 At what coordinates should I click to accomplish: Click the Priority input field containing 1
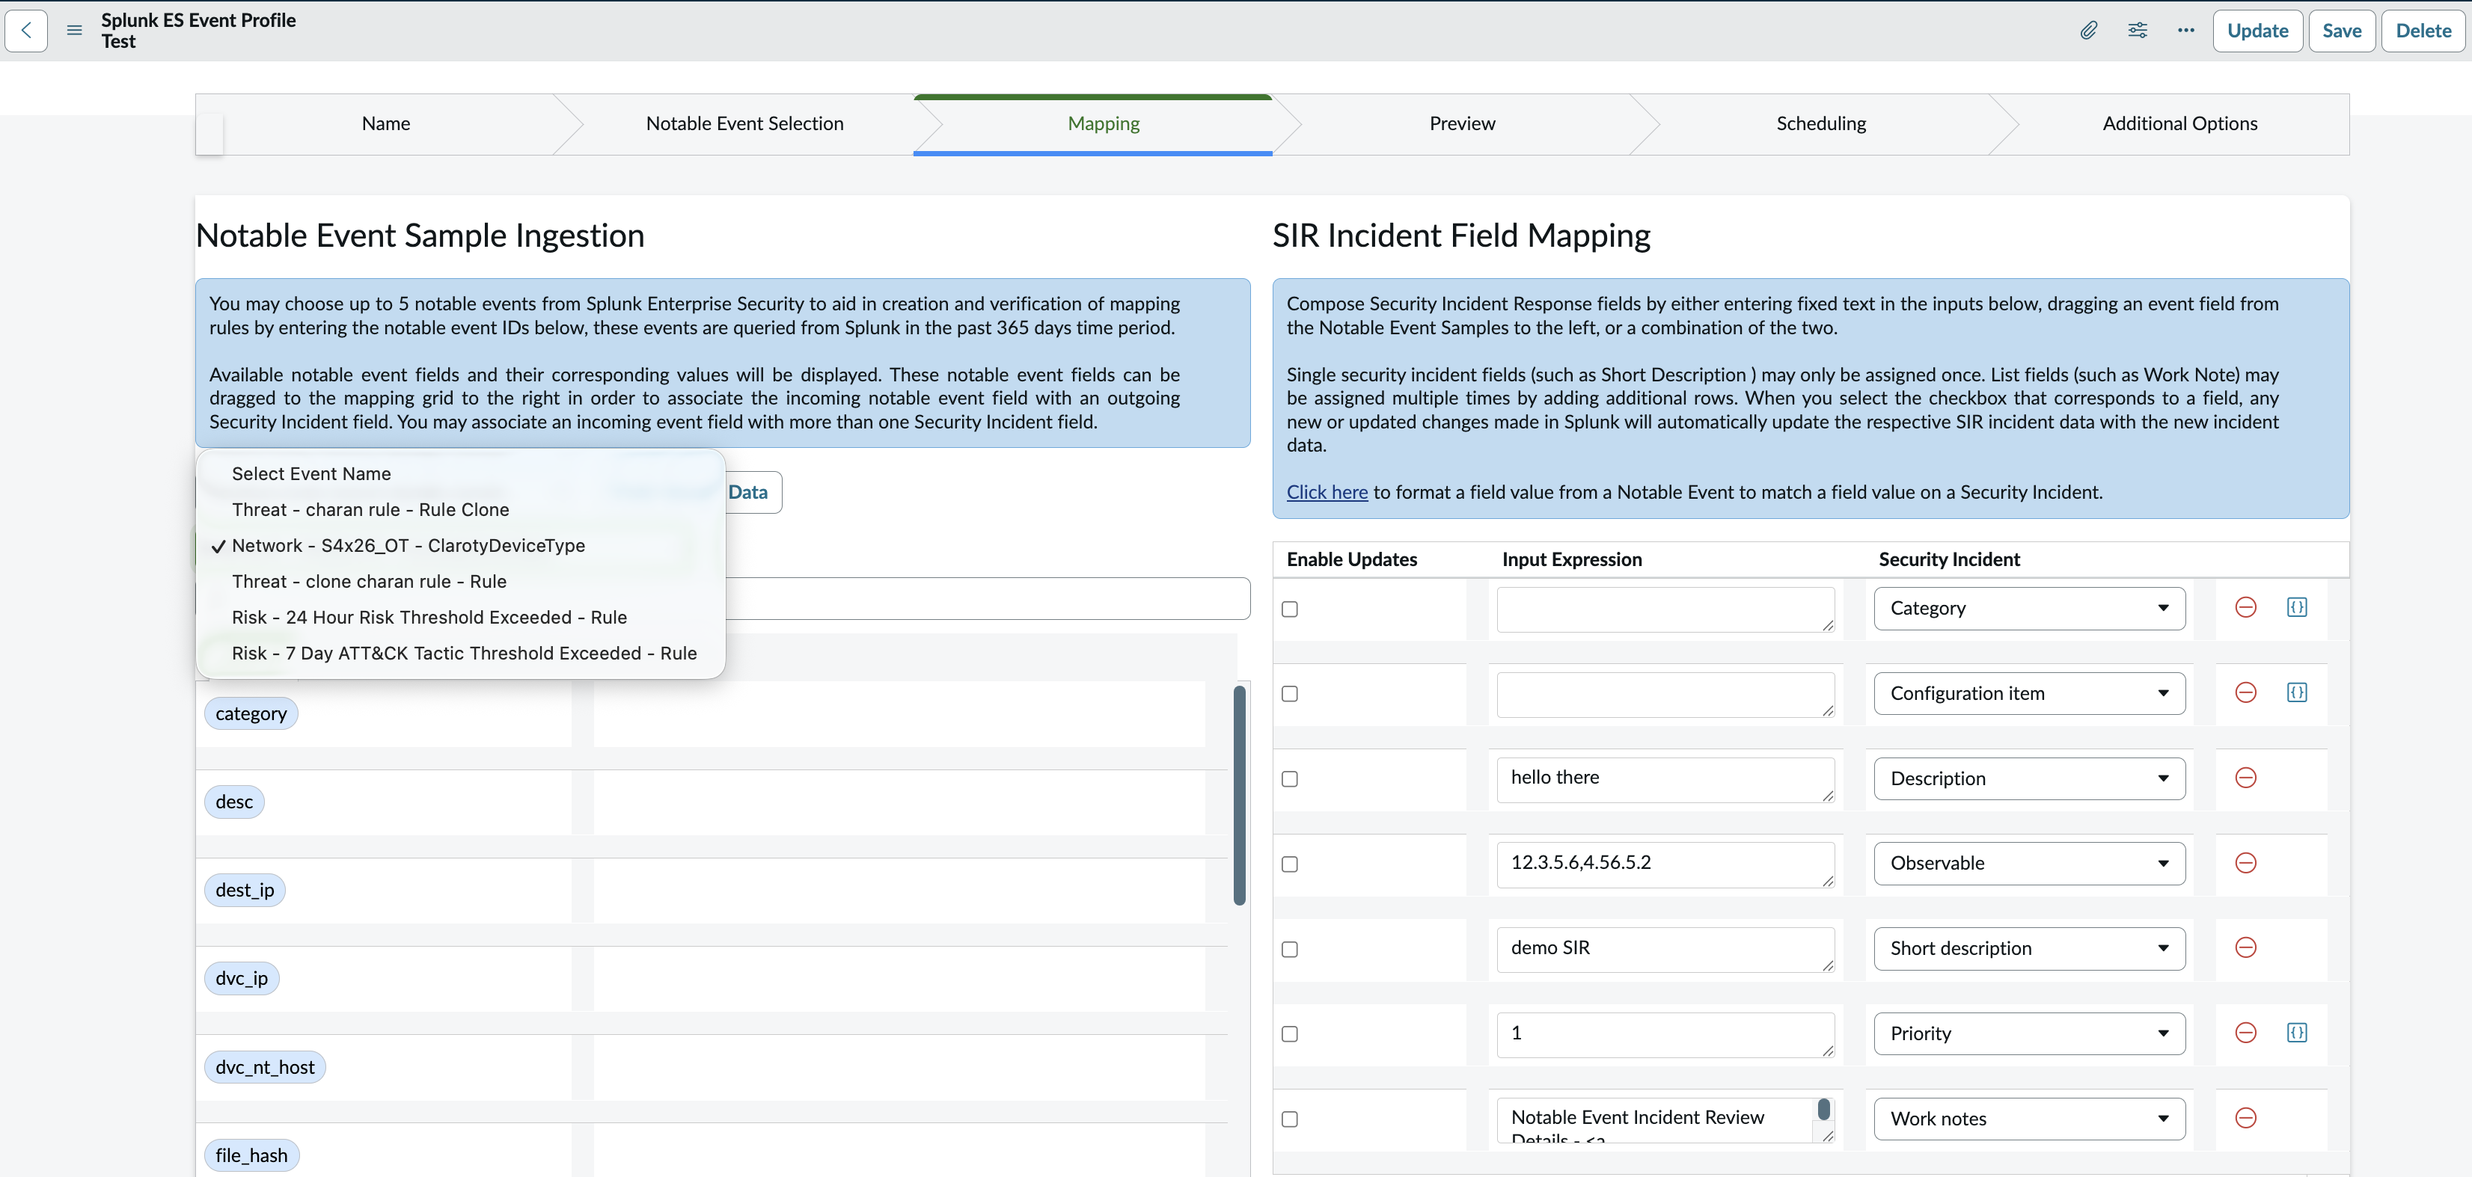coord(1665,1035)
